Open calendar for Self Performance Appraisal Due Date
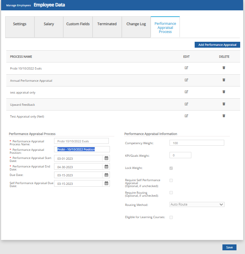Viewport: 245px width, 254px height. coord(106,183)
